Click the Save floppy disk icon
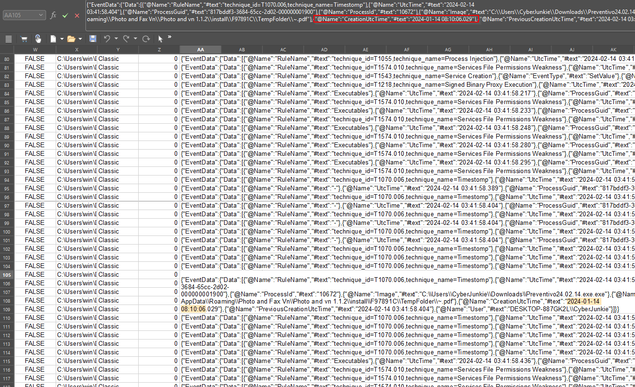 click(x=93, y=39)
